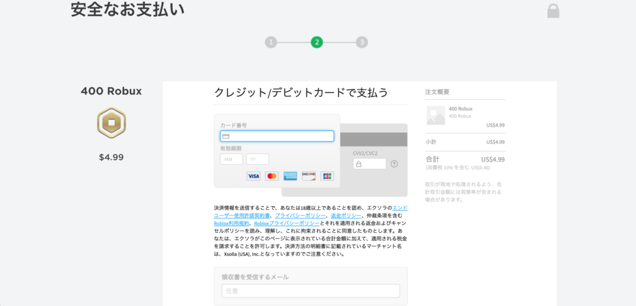636x306 pixels.
Task: Click the 注文概要 order summary heading
Action: coord(437,92)
